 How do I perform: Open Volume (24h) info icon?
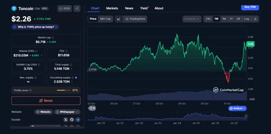click(x=36, y=51)
